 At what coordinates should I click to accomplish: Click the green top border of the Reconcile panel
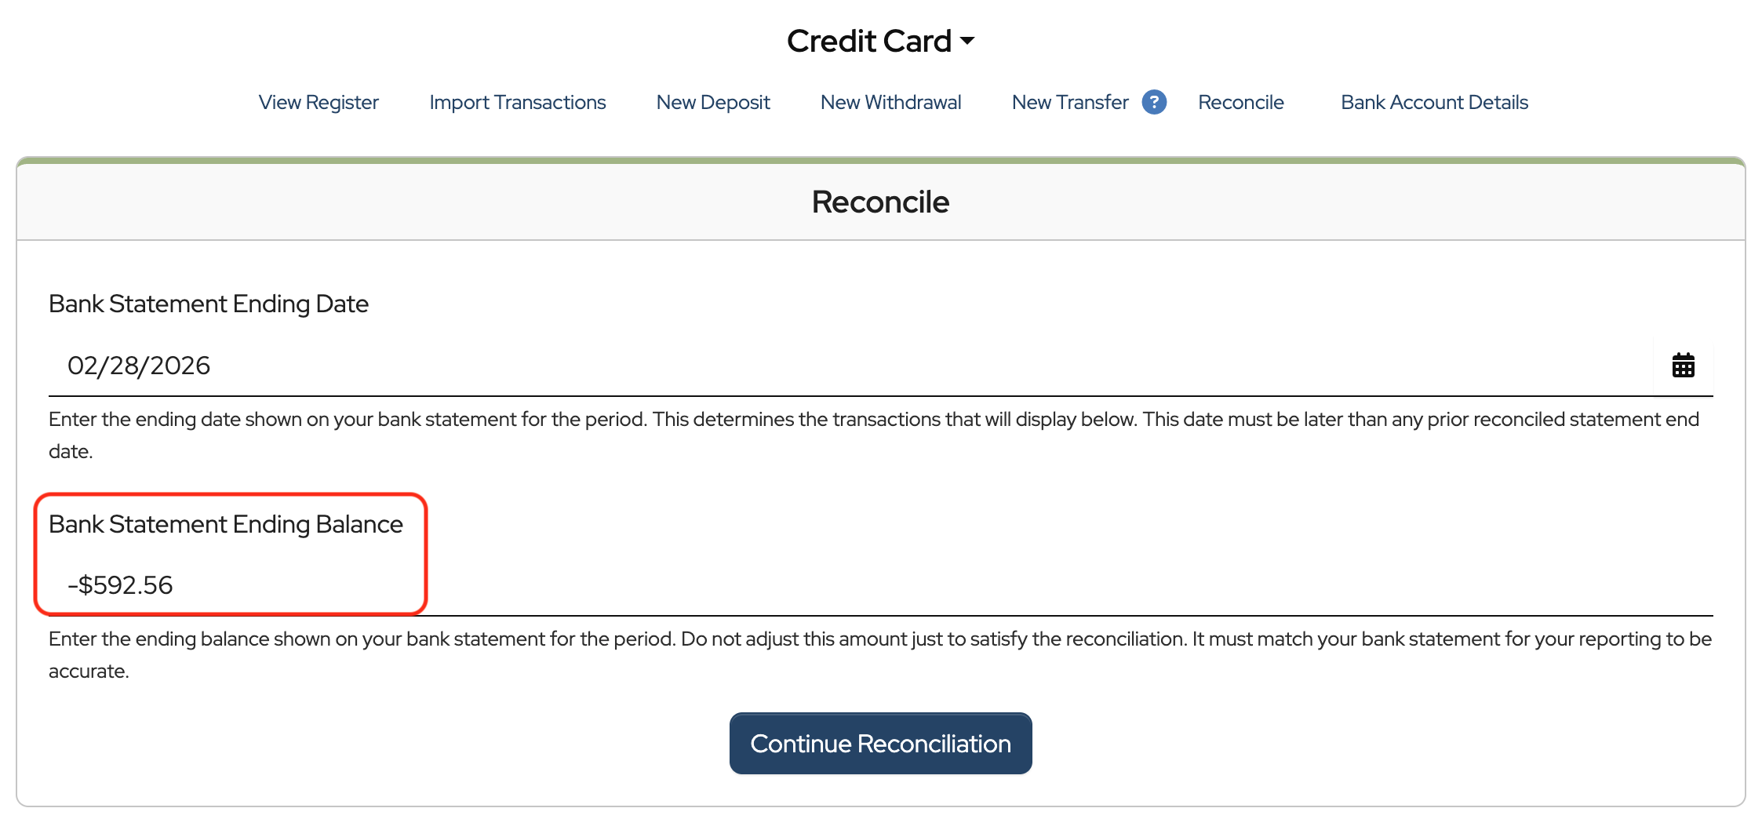(880, 160)
